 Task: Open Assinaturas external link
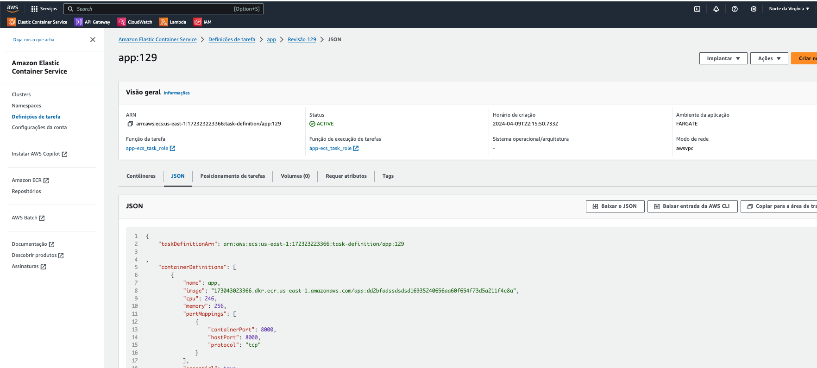point(29,266)
